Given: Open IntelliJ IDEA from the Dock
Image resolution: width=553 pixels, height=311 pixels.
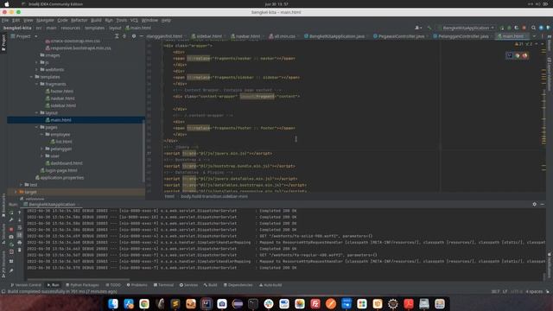Looking at the screenshot, I should click(x=207, y=303).
